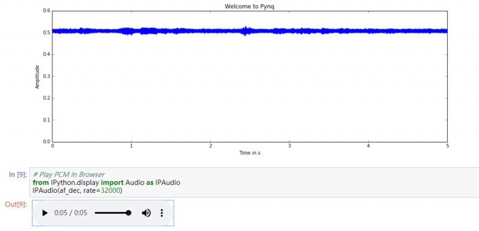Click the IPAudio(af_dec, rate=32000) line
The width and height of the screenshot is (479, 231).
coord(77,190)
